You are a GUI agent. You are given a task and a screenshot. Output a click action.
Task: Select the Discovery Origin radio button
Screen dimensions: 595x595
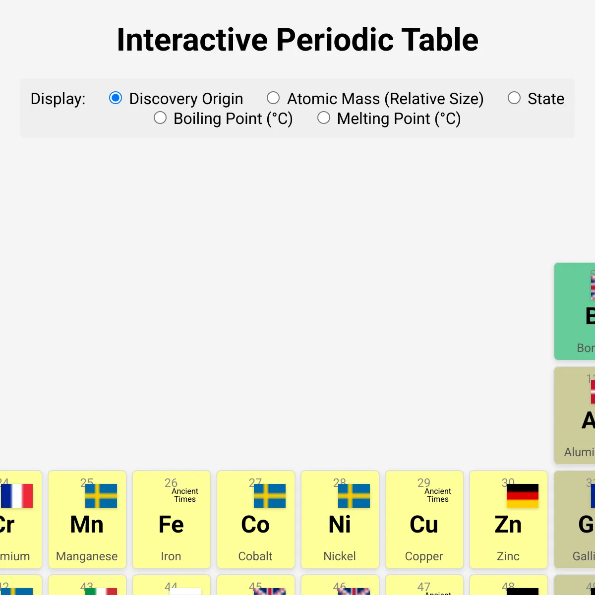(116, 98)
